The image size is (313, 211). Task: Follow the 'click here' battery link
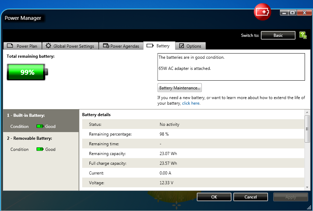coord(191,103)
